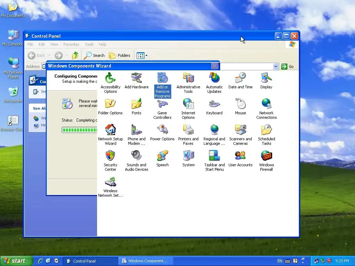Open the Views dropdown button
Image resolution: width=355 pixels, height=266 pixels.
click(142, 55)
